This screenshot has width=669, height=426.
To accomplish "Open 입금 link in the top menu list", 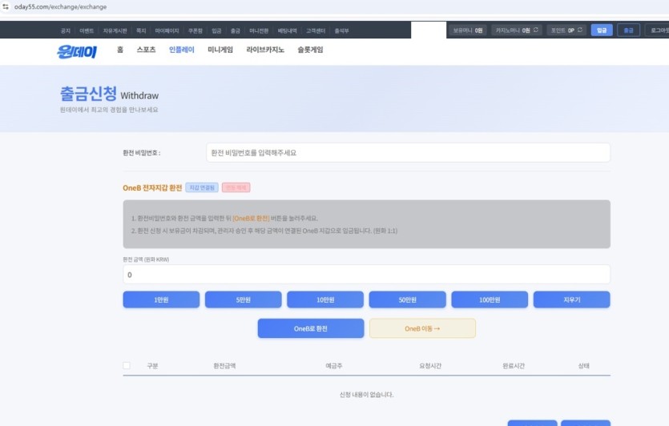I will (217, 30).
